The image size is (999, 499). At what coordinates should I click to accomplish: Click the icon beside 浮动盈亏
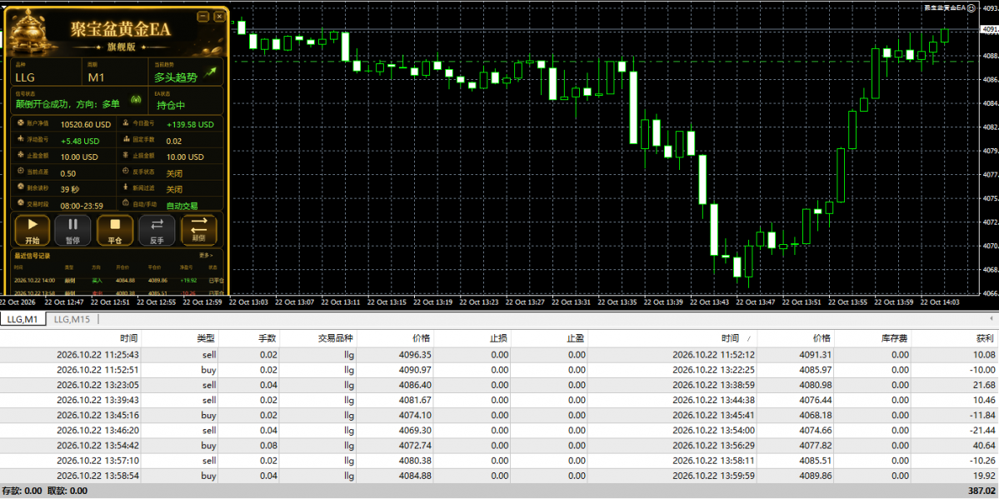(20, 138)
